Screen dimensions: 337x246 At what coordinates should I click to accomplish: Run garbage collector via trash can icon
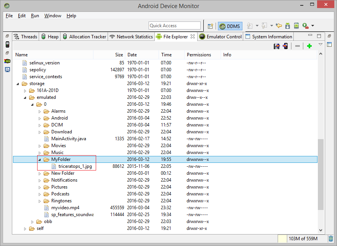pyautogui.click(x=331, y=239)
